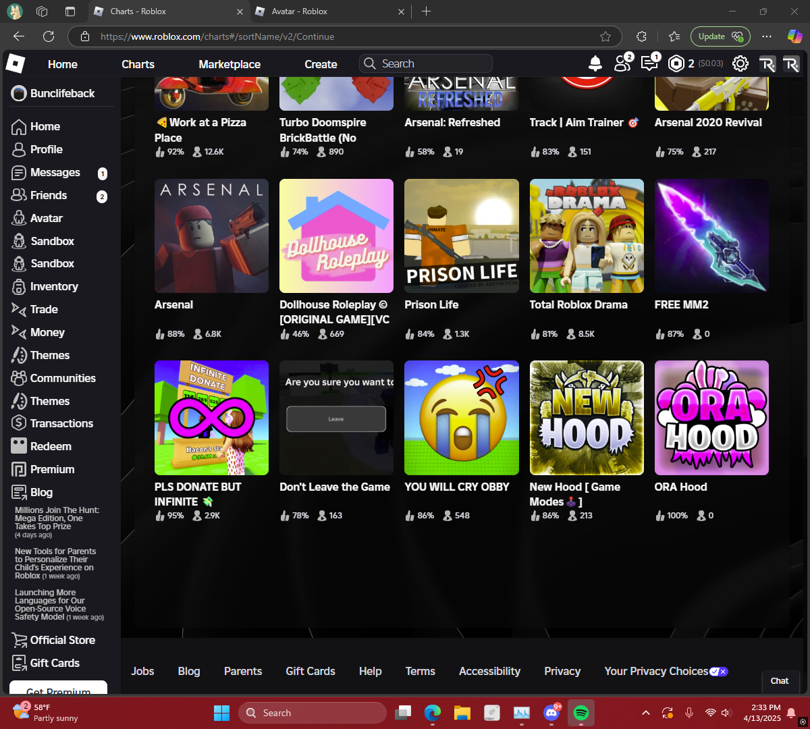Open the FREE MM2 game thumbnail

coord(711,236)
